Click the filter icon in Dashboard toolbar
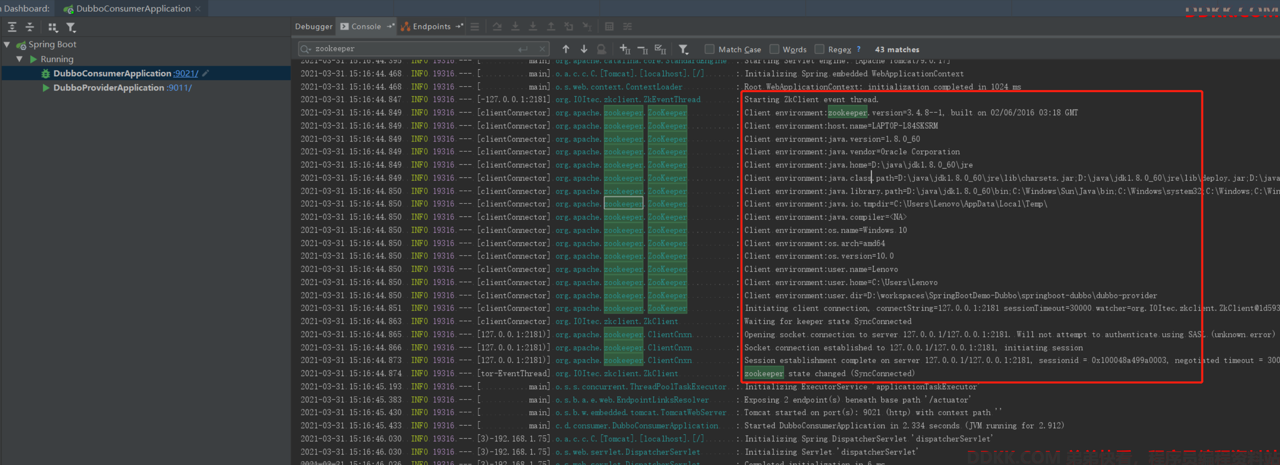Image resolution: width=1280 pixels, height=465 pixels. [x=71, y=27]
